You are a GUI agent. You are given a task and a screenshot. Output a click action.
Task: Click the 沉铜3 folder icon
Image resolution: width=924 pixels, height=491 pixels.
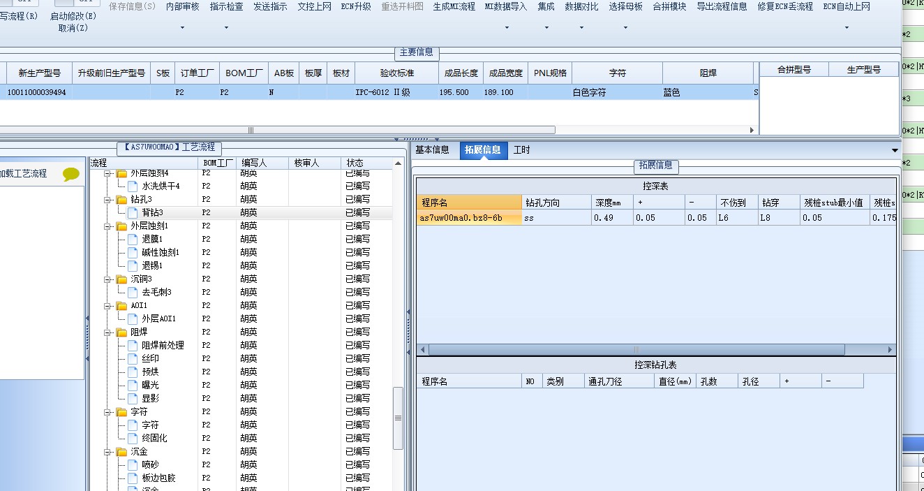coord(122,279)
